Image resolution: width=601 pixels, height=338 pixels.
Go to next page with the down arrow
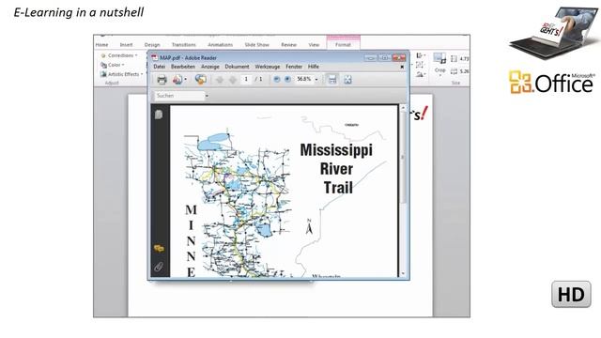(x=233, y=80)
